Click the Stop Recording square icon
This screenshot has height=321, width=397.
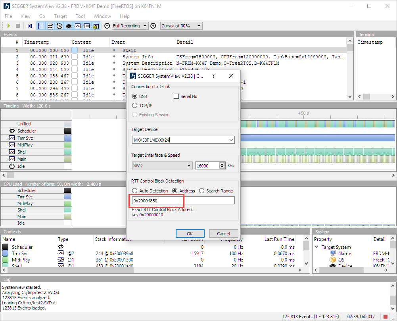click(17, 26)
